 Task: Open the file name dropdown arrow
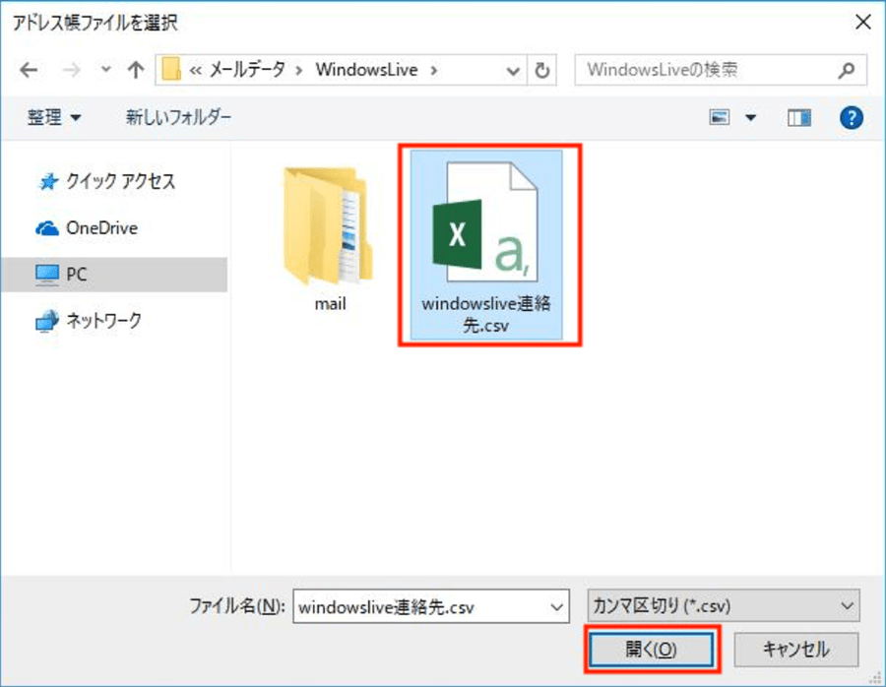point(556,607)
